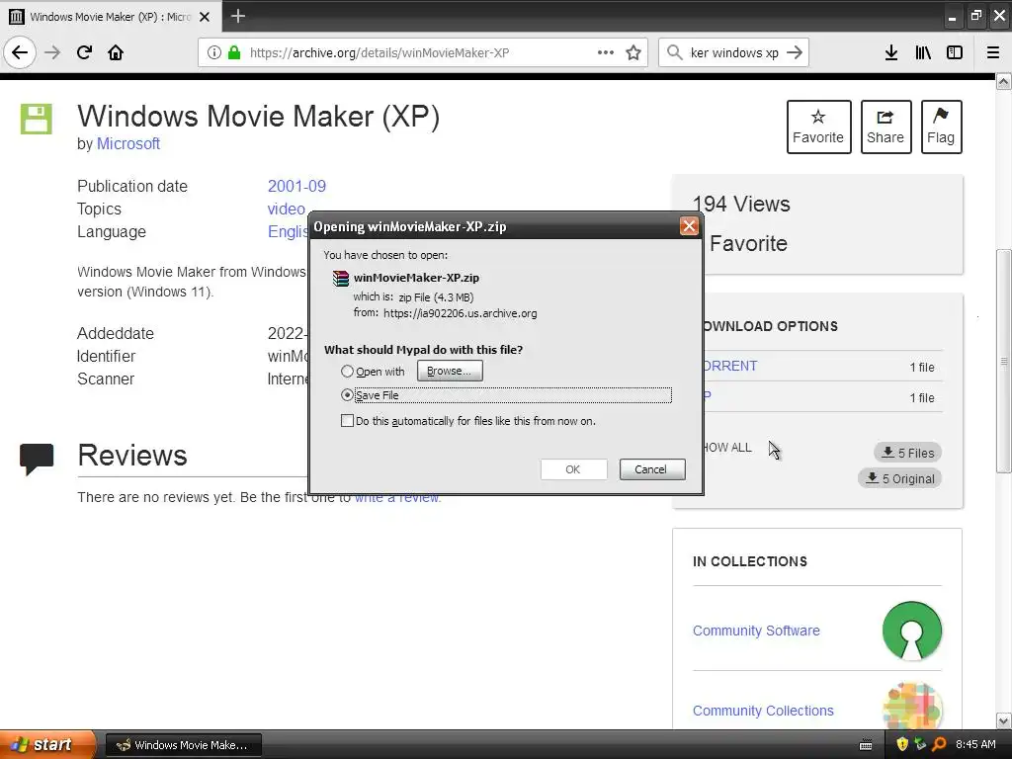Open the video topic link
The width and height of the screenshot is (1012, 759).
[x=286, y=209]
